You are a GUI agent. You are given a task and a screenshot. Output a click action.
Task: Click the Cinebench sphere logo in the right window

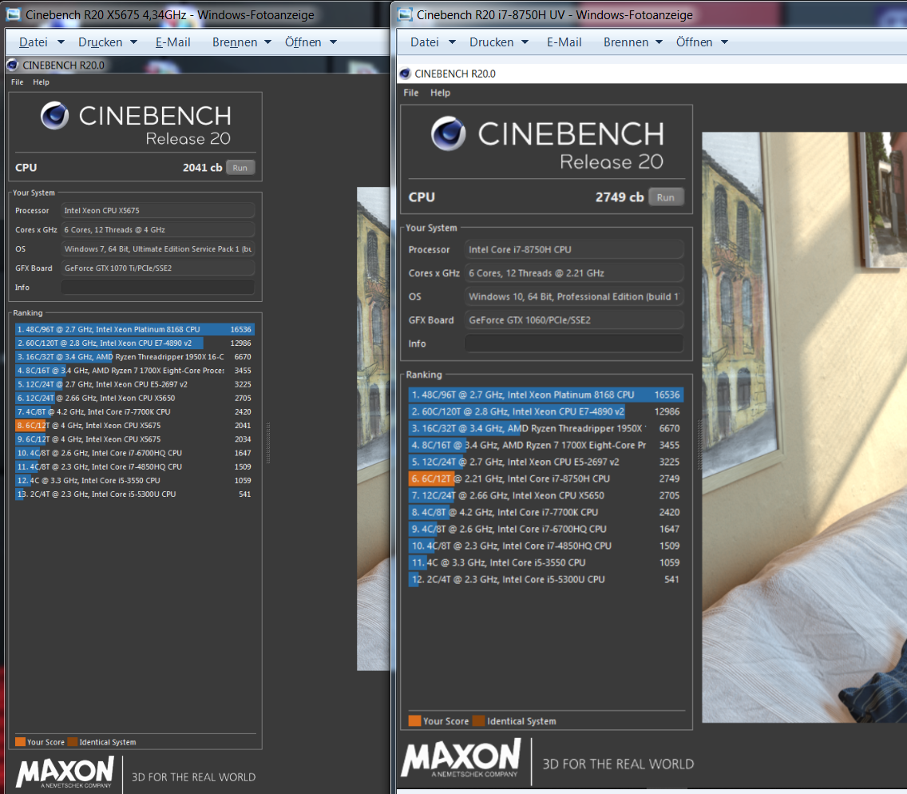[x=448, y=133]
